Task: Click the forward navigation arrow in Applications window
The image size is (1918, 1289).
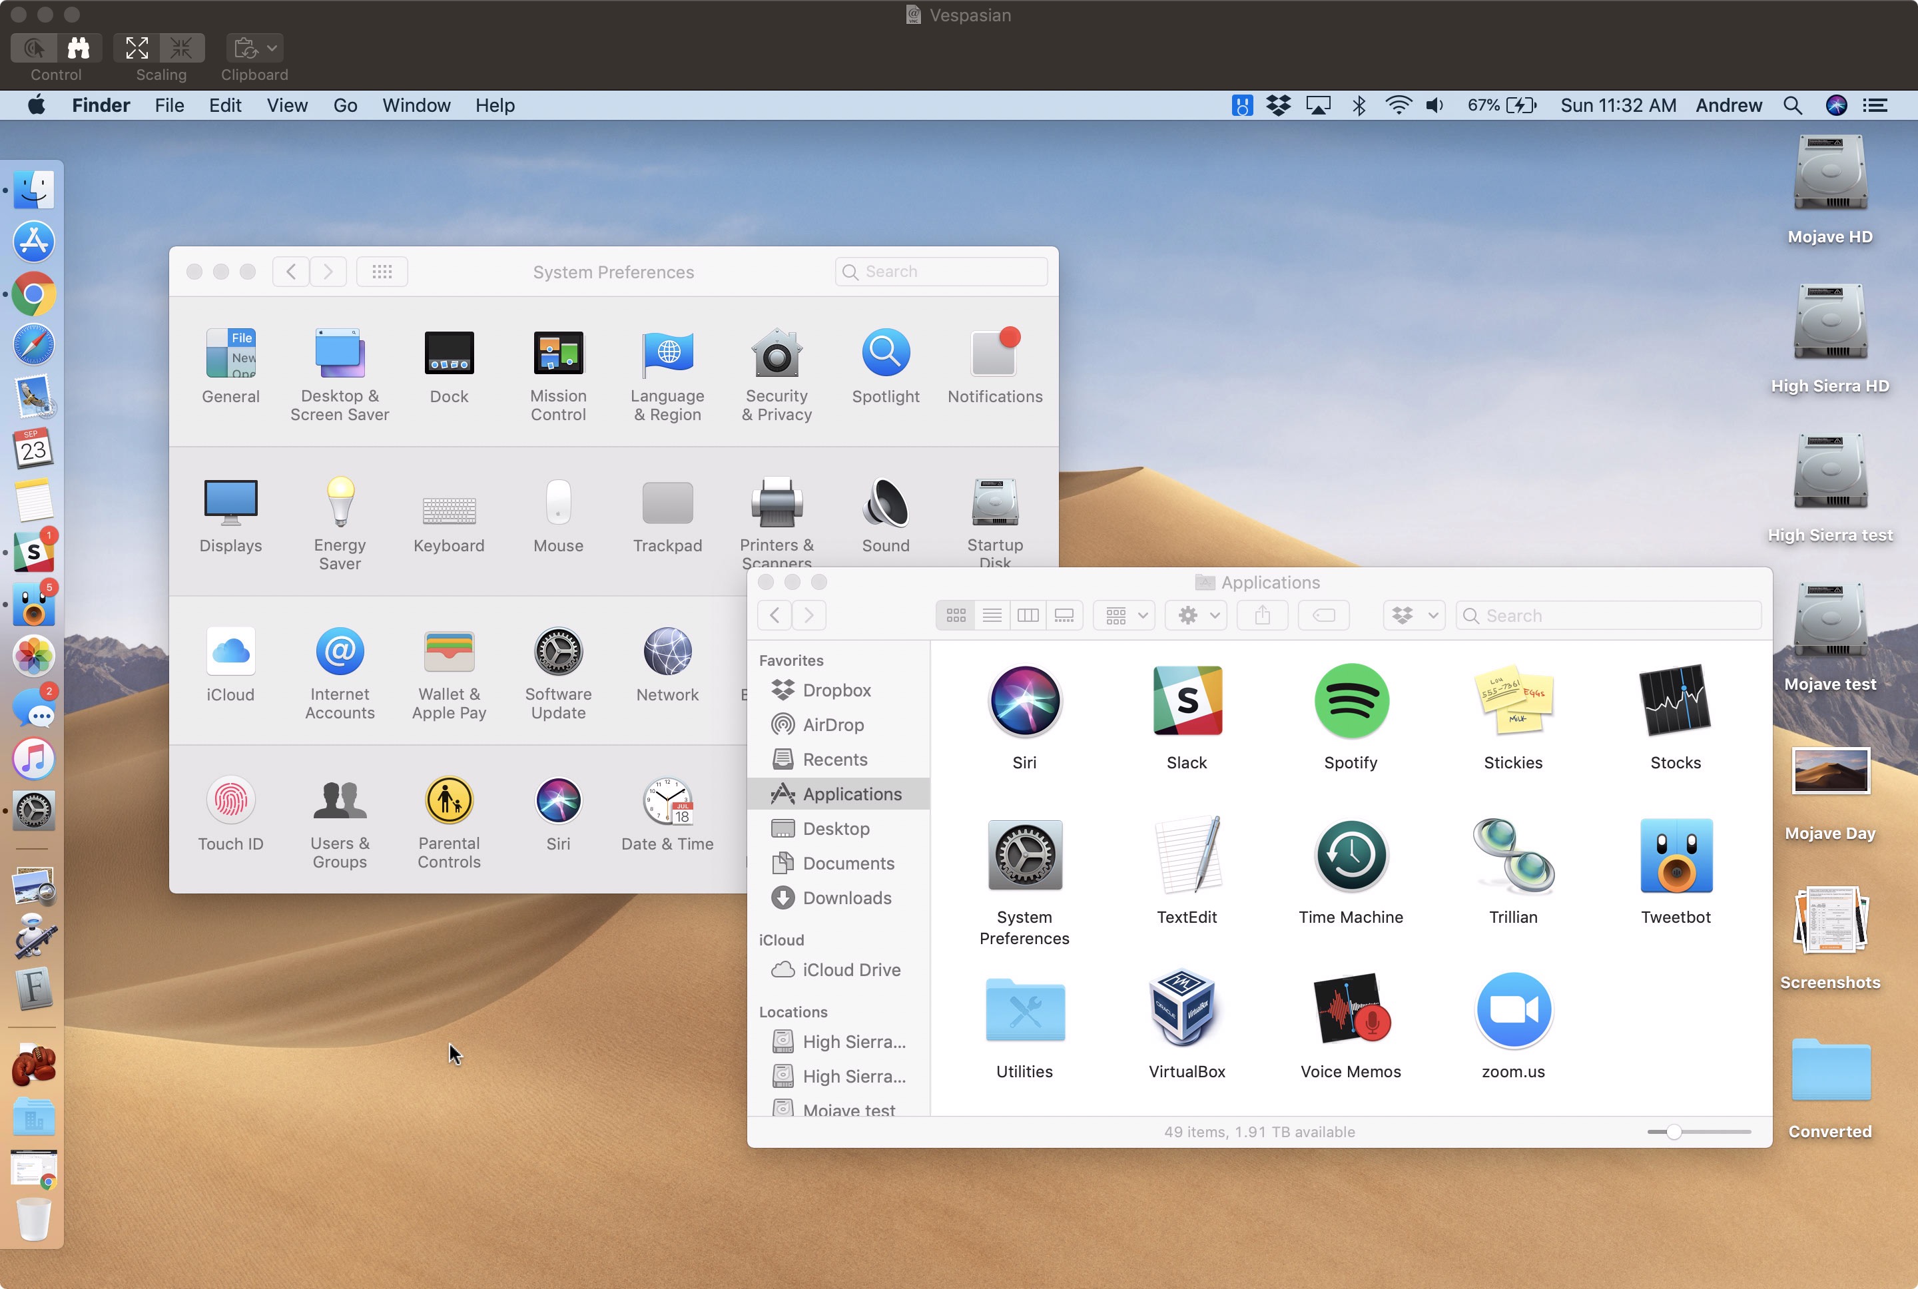Action: (808, 615)
